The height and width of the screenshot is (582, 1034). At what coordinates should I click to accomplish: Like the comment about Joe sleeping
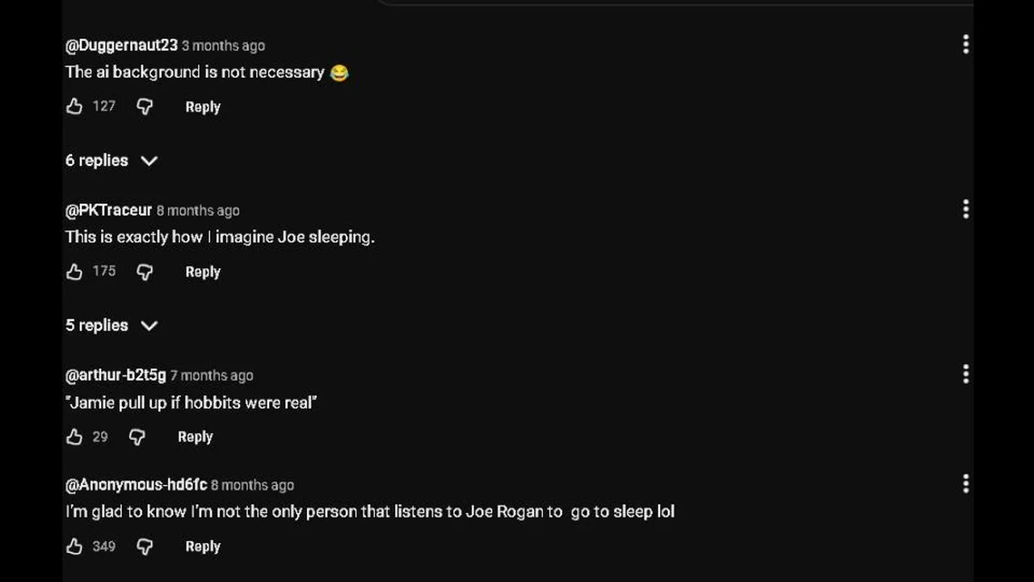[x=74, y=272]
